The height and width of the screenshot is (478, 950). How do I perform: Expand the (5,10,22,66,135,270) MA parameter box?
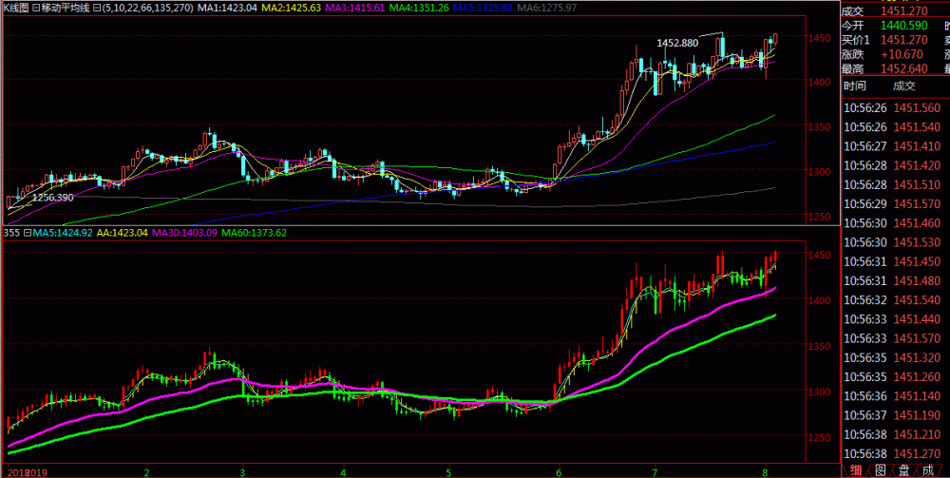click(97, 9)
